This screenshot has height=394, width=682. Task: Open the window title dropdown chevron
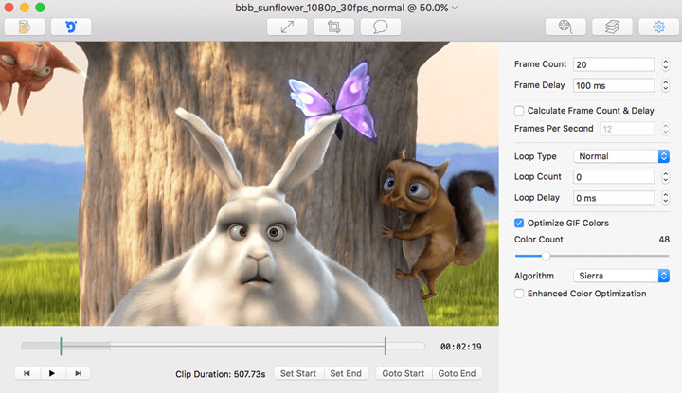(455, 8)
